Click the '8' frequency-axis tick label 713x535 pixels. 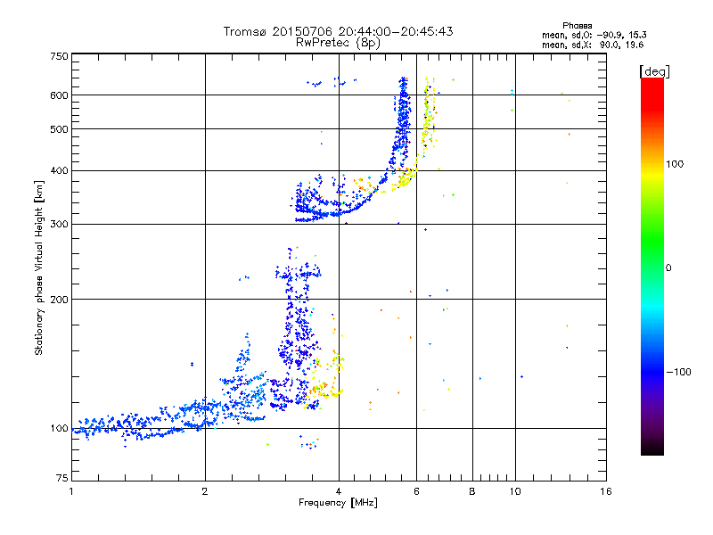click(472, 491)
